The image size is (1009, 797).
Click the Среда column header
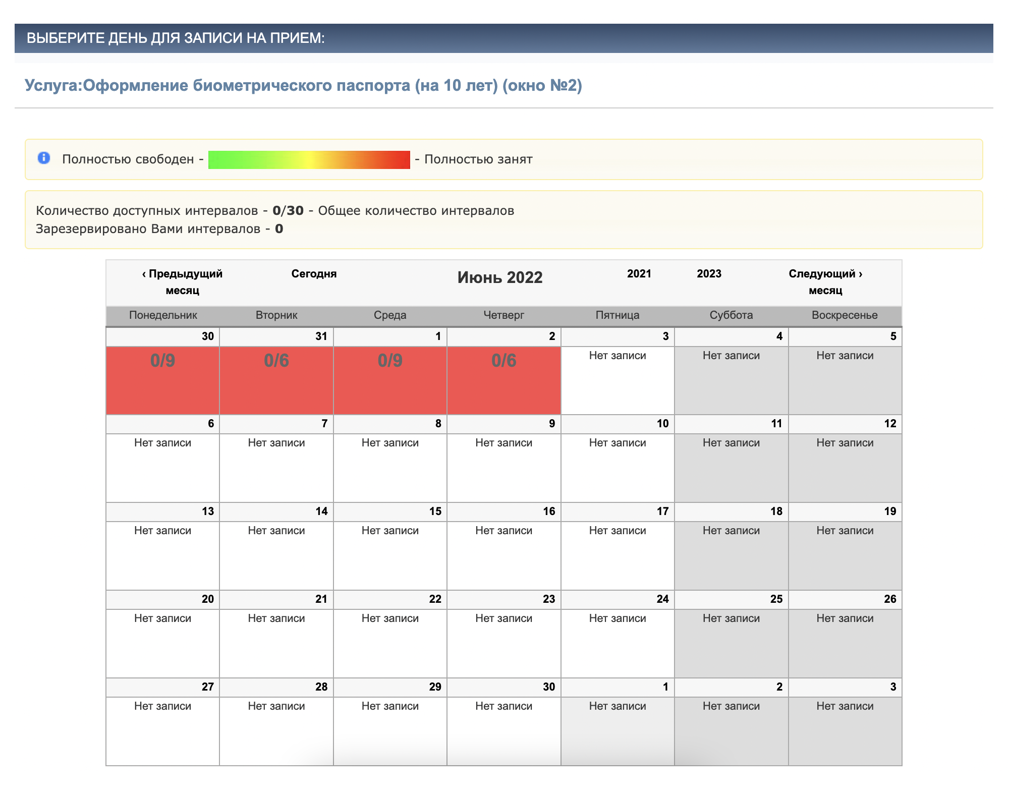point(390,315)
